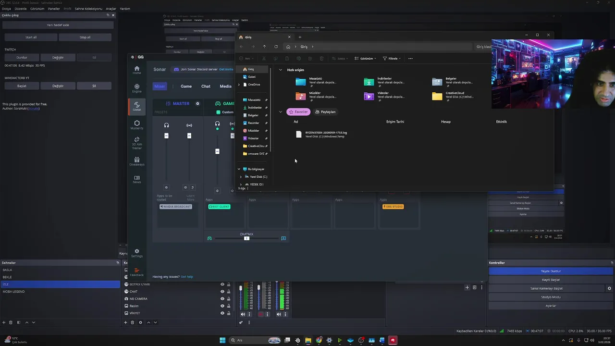Click the refresh icon in File Explorer
Image resolution: width=615 pixels, height=346 pixels.
click(x=276, y=47)
